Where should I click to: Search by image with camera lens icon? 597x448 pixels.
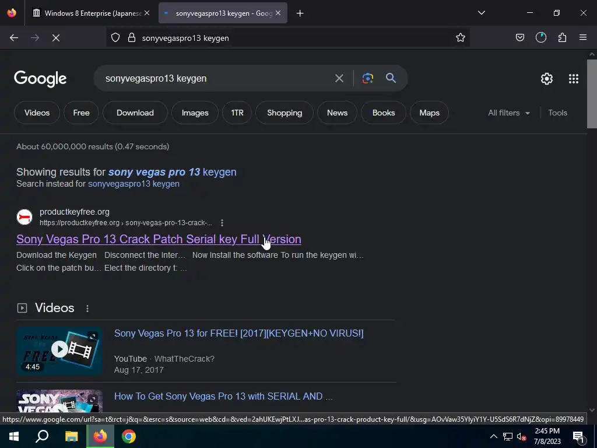click(367, 78)
